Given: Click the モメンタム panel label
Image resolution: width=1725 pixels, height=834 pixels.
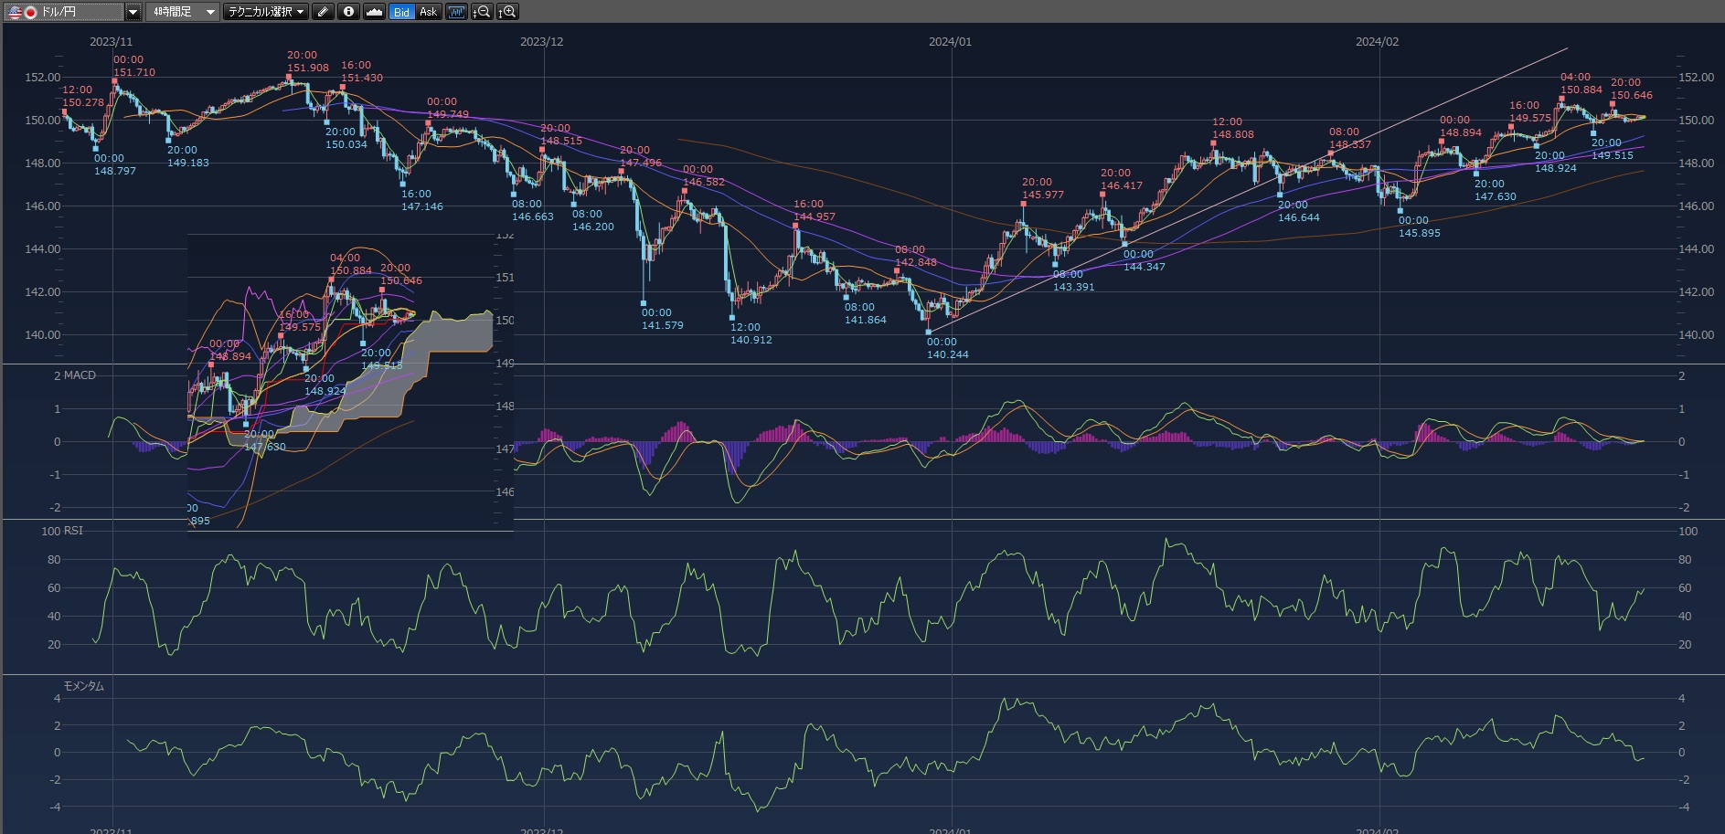Looking at the screenshot, I should point(83,686).
